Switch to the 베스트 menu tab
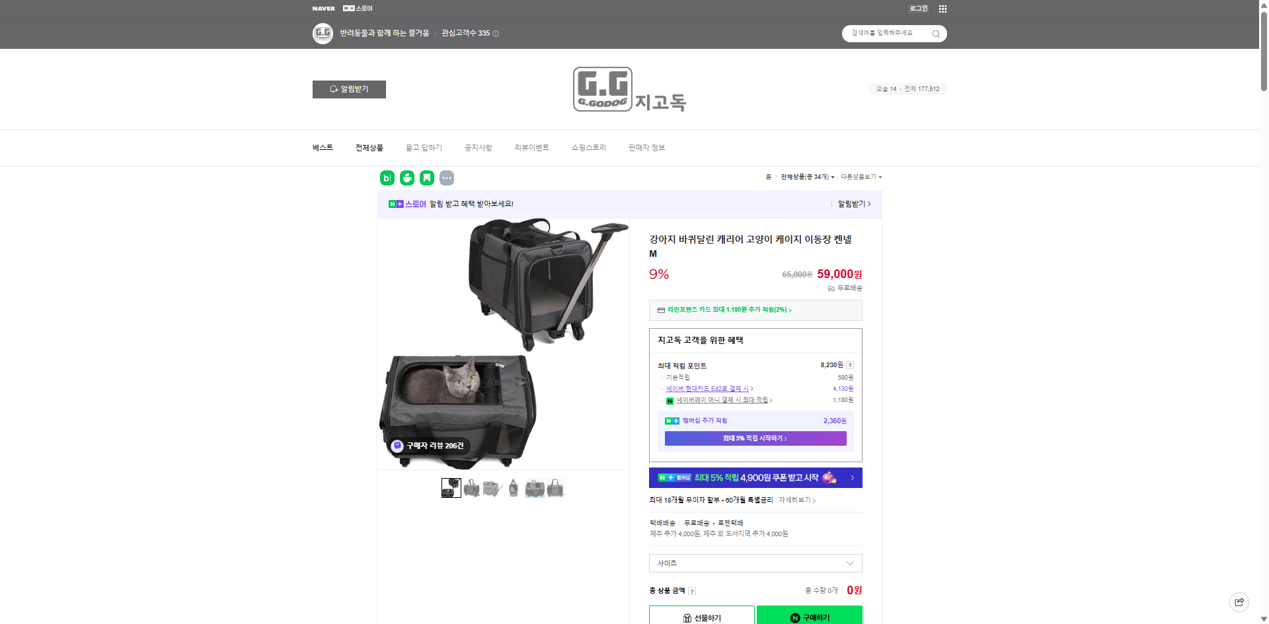Viewport: 1269px width, 624px height. 323,147
